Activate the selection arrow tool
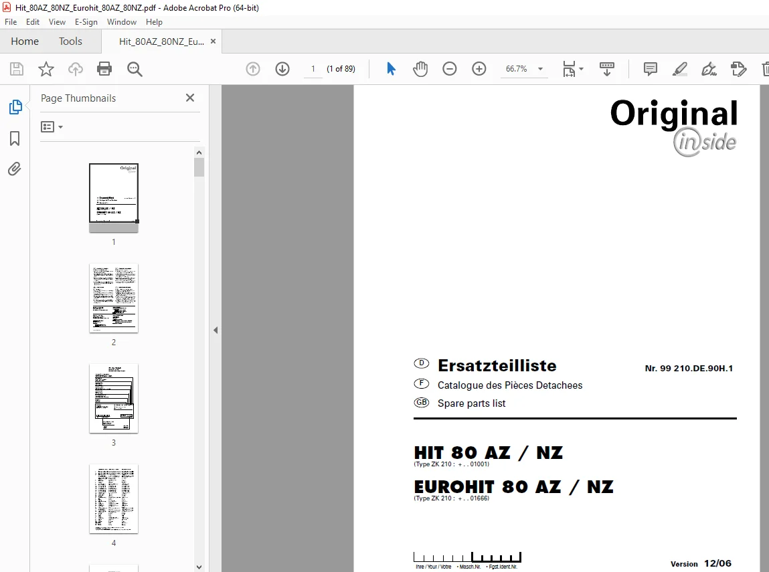Screen dimensions: 769x572 coord(391,69)
